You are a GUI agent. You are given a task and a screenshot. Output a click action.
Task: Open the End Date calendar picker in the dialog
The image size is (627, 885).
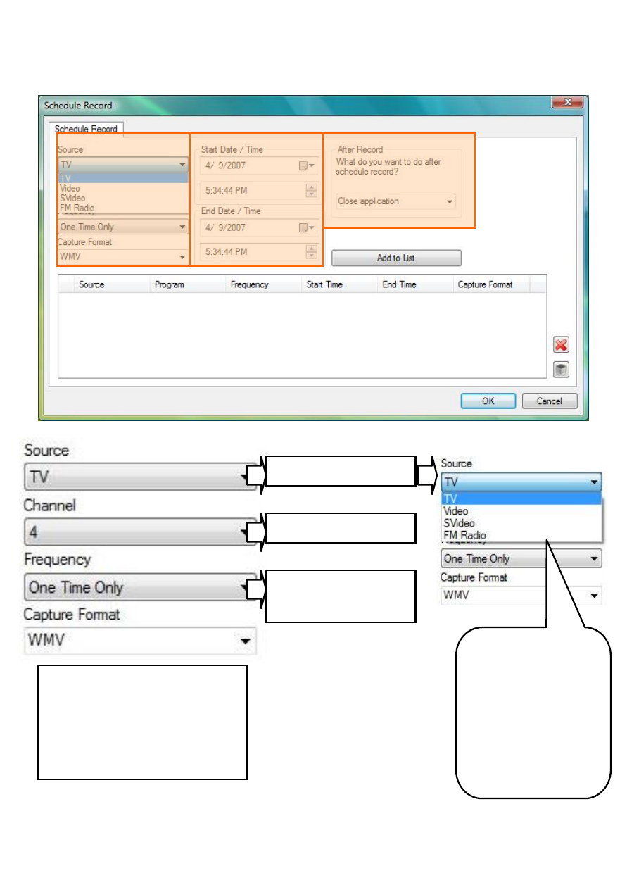(x=306, y=228)
